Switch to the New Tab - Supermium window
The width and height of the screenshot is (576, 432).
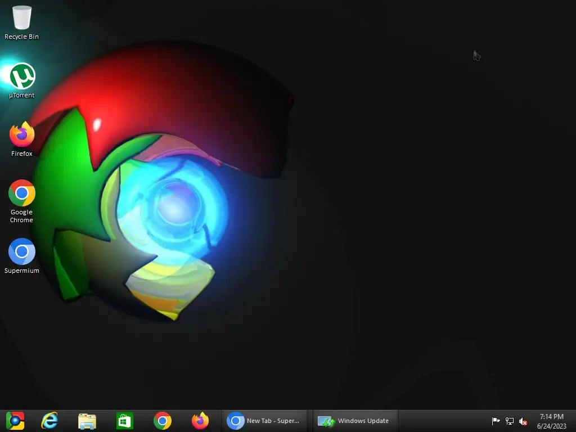264,421
